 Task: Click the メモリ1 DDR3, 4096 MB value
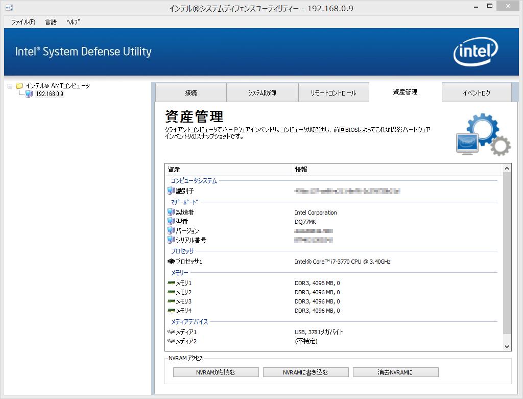(x=317, y=283)
